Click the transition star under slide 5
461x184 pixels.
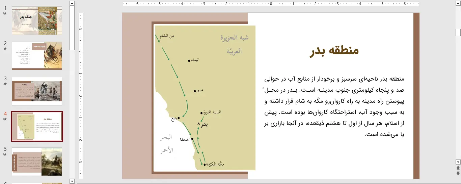click(5, 154)
